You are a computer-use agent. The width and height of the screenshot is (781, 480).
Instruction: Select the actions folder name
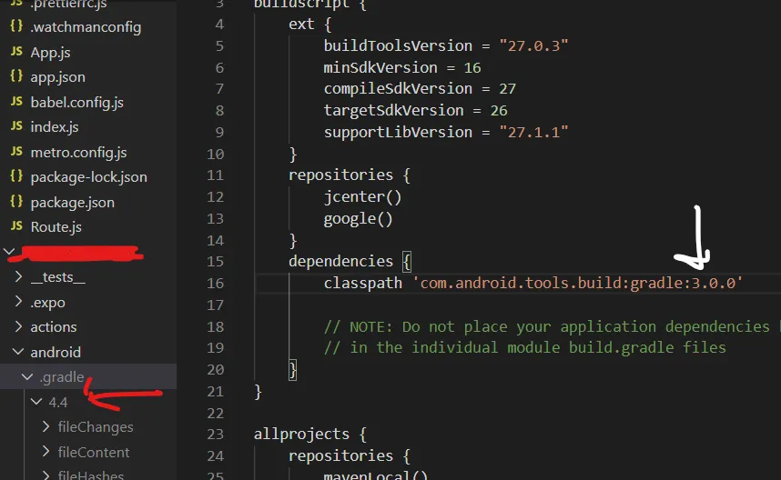click(x=54, y=326)
